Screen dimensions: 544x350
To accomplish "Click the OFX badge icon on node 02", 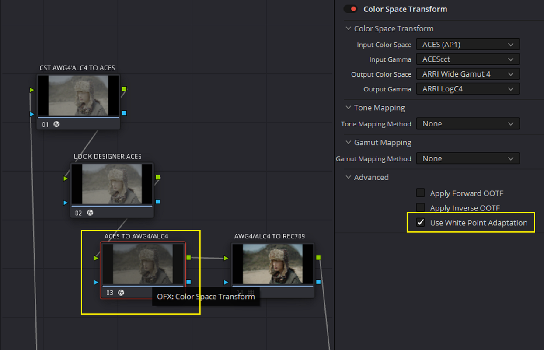I will click(x=90, y=213).
